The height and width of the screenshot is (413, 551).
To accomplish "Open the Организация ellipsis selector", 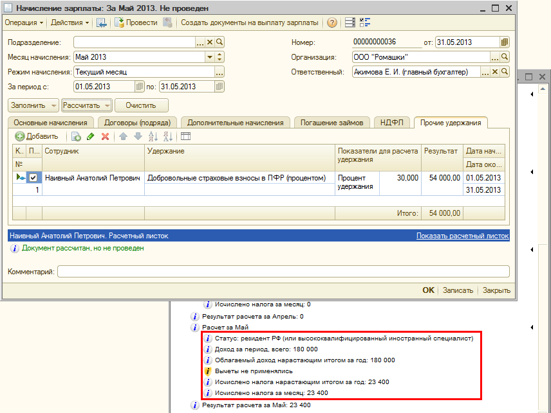I will pos(495,57).
